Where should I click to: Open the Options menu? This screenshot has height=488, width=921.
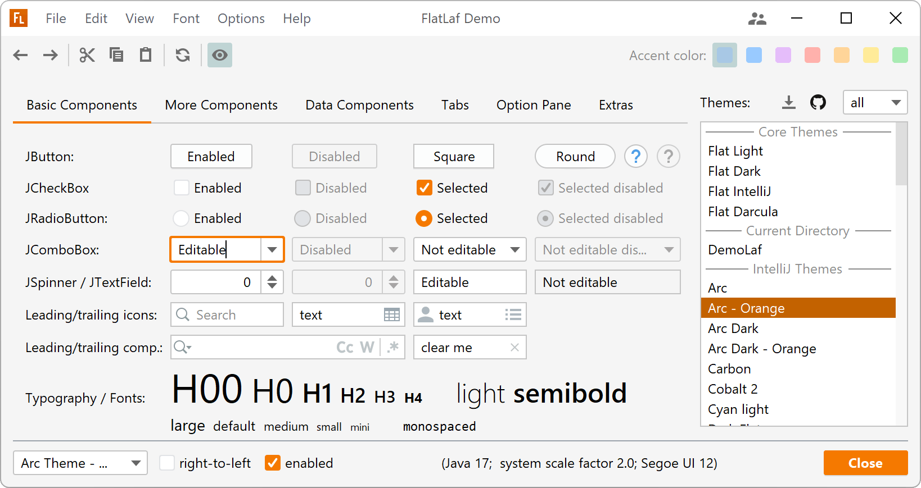[241, 19]
